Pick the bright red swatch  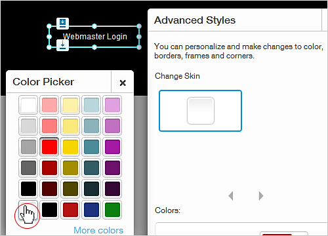tap(49, 147)
